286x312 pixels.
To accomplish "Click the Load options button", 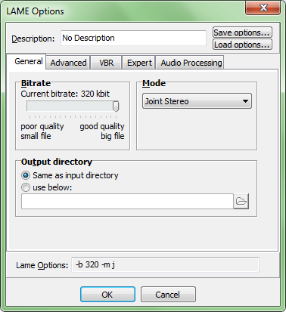I will point(242,45).
